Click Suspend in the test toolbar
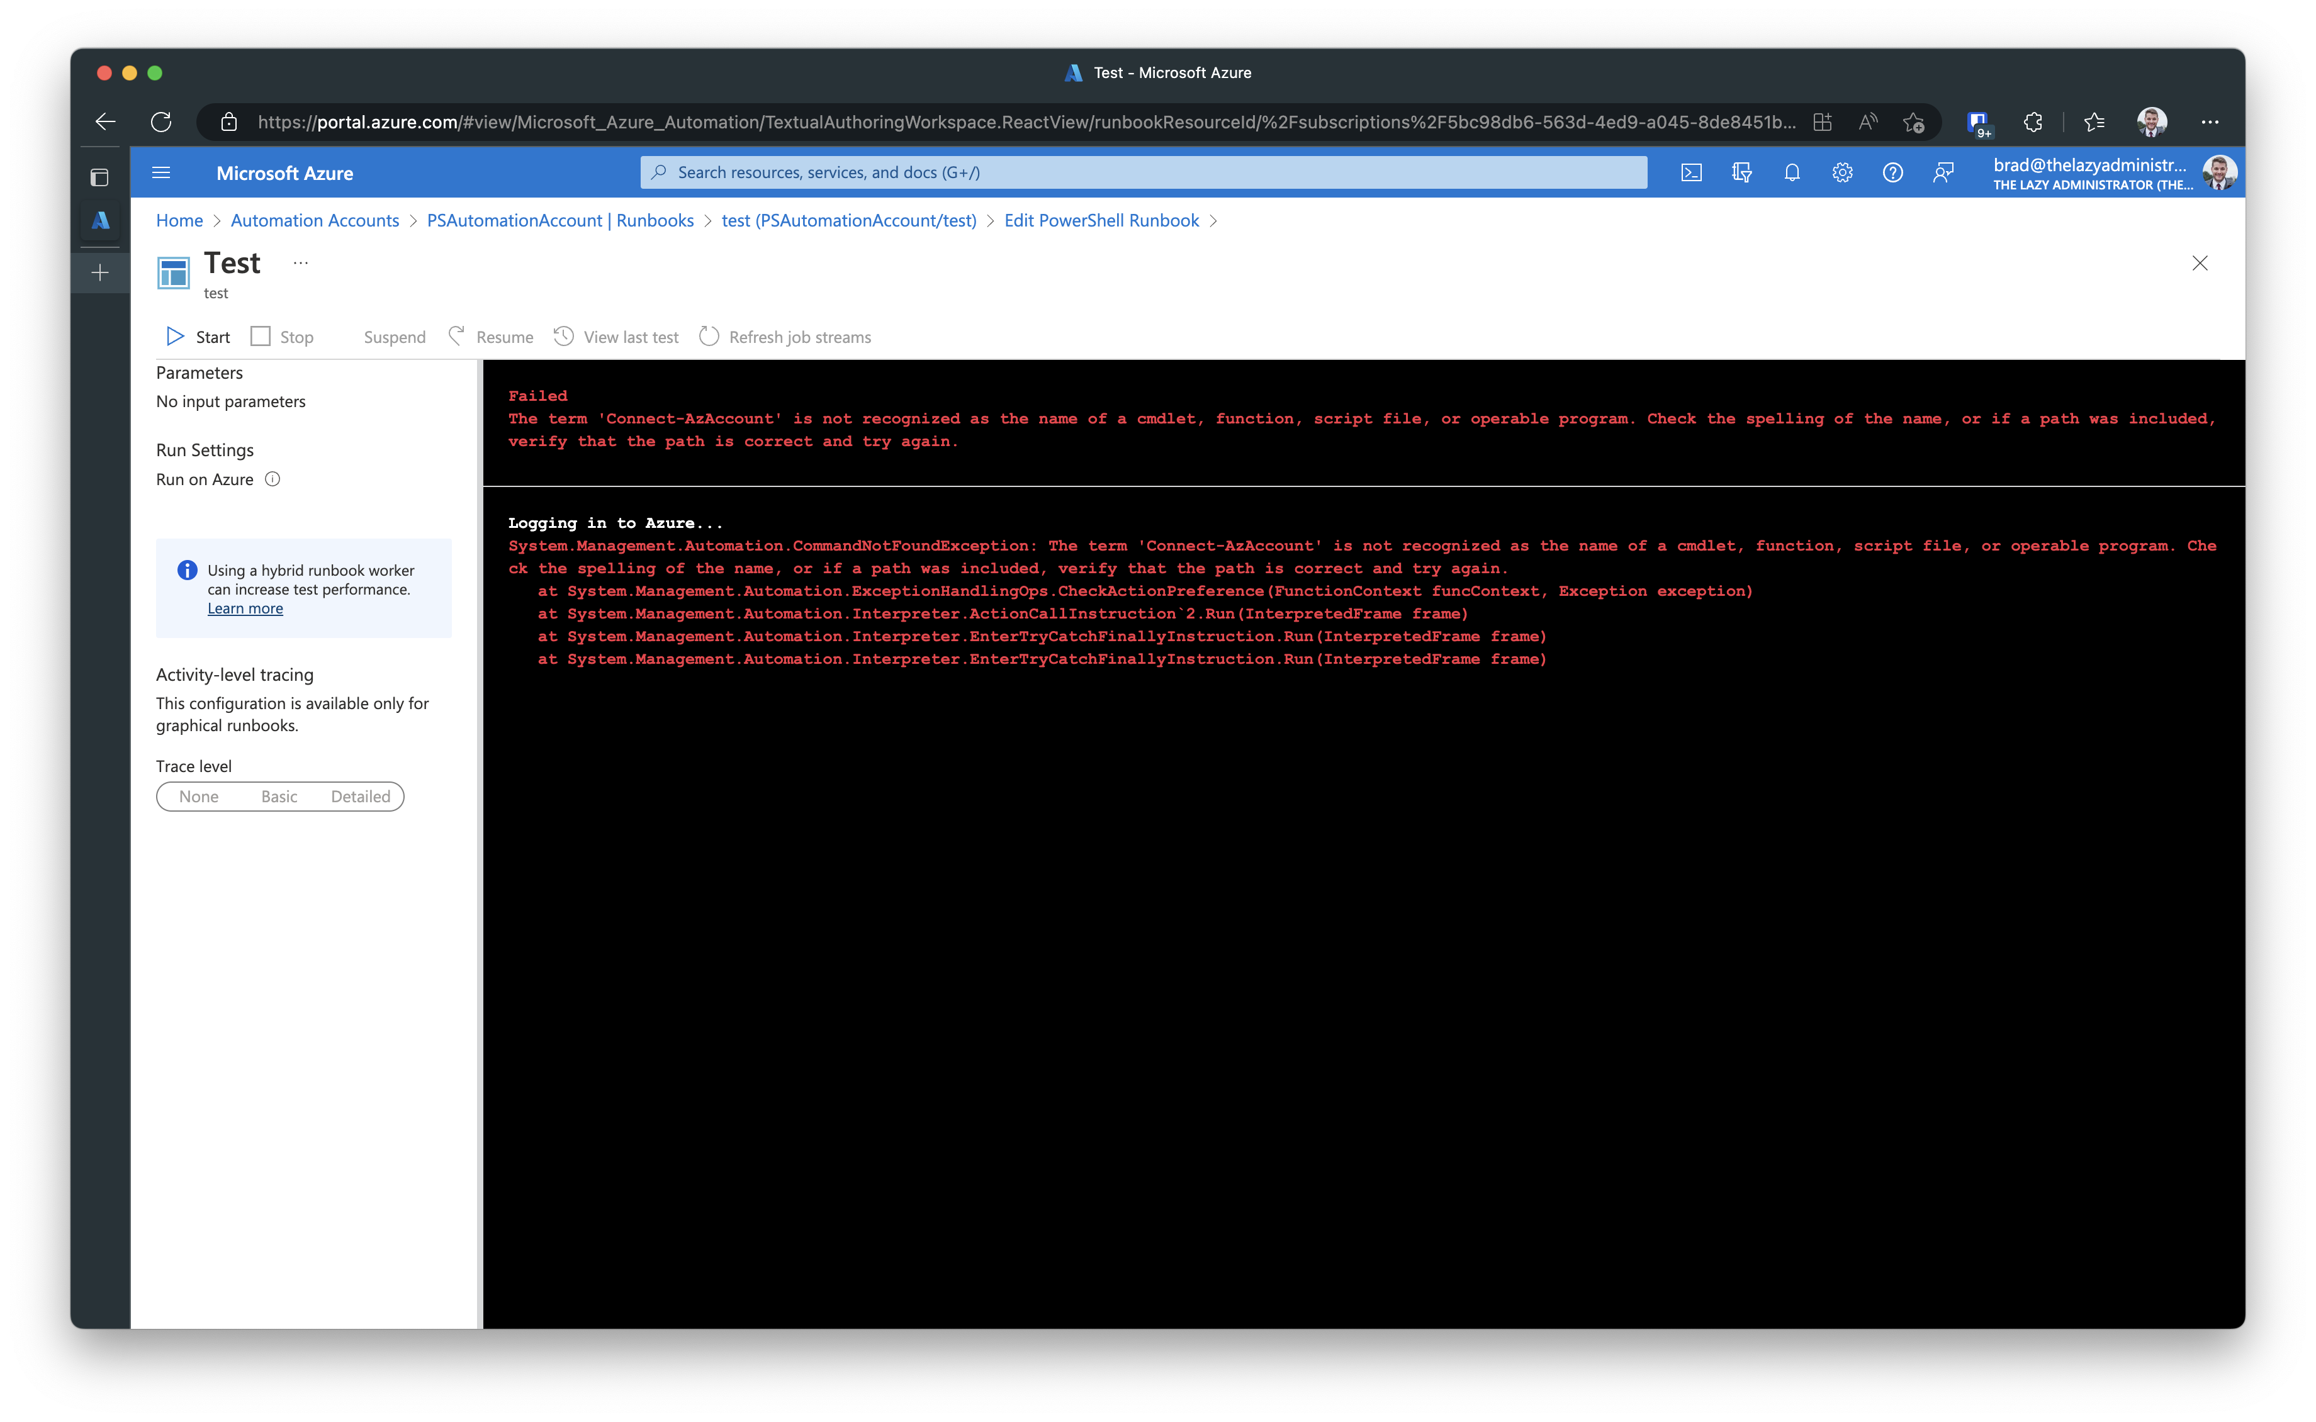This screenshot has height=1422, width=2316. [x=394, y=337]
